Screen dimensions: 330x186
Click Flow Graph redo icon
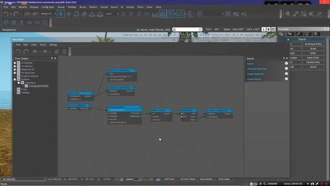26,52
